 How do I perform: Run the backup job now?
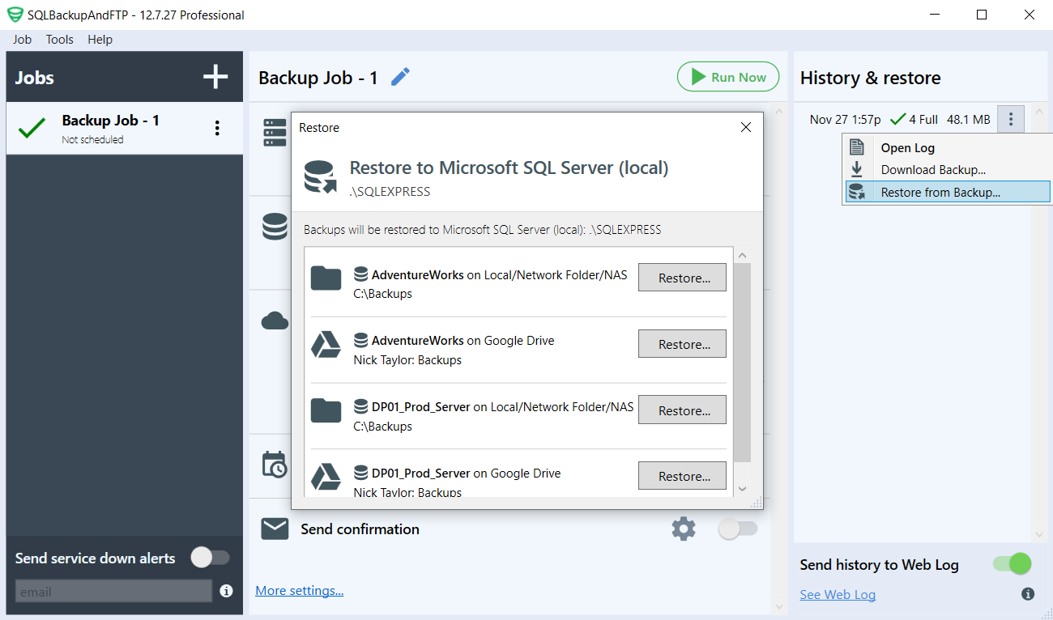point(727,76)
